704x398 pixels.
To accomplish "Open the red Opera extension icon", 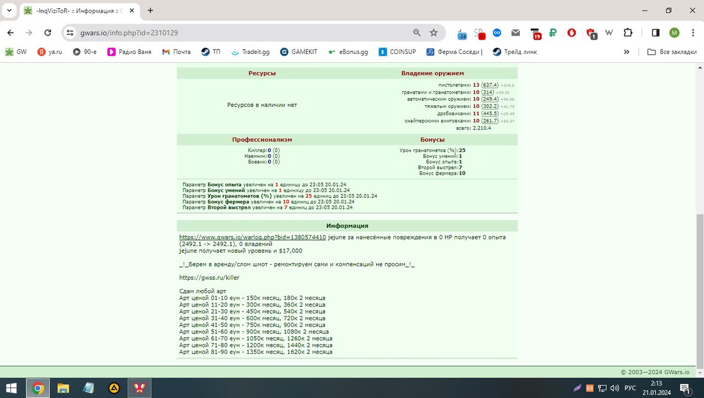I will (x=571, y=33).
